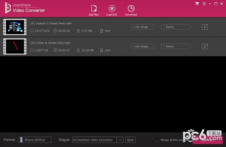This screenshot has width=226, height=147.
Task: Click the Format: label
Action: point(10,140)
